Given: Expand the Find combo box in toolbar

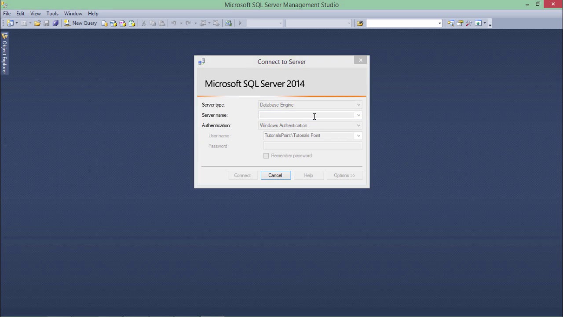Looking at the screenshot, I should (439, 23).
